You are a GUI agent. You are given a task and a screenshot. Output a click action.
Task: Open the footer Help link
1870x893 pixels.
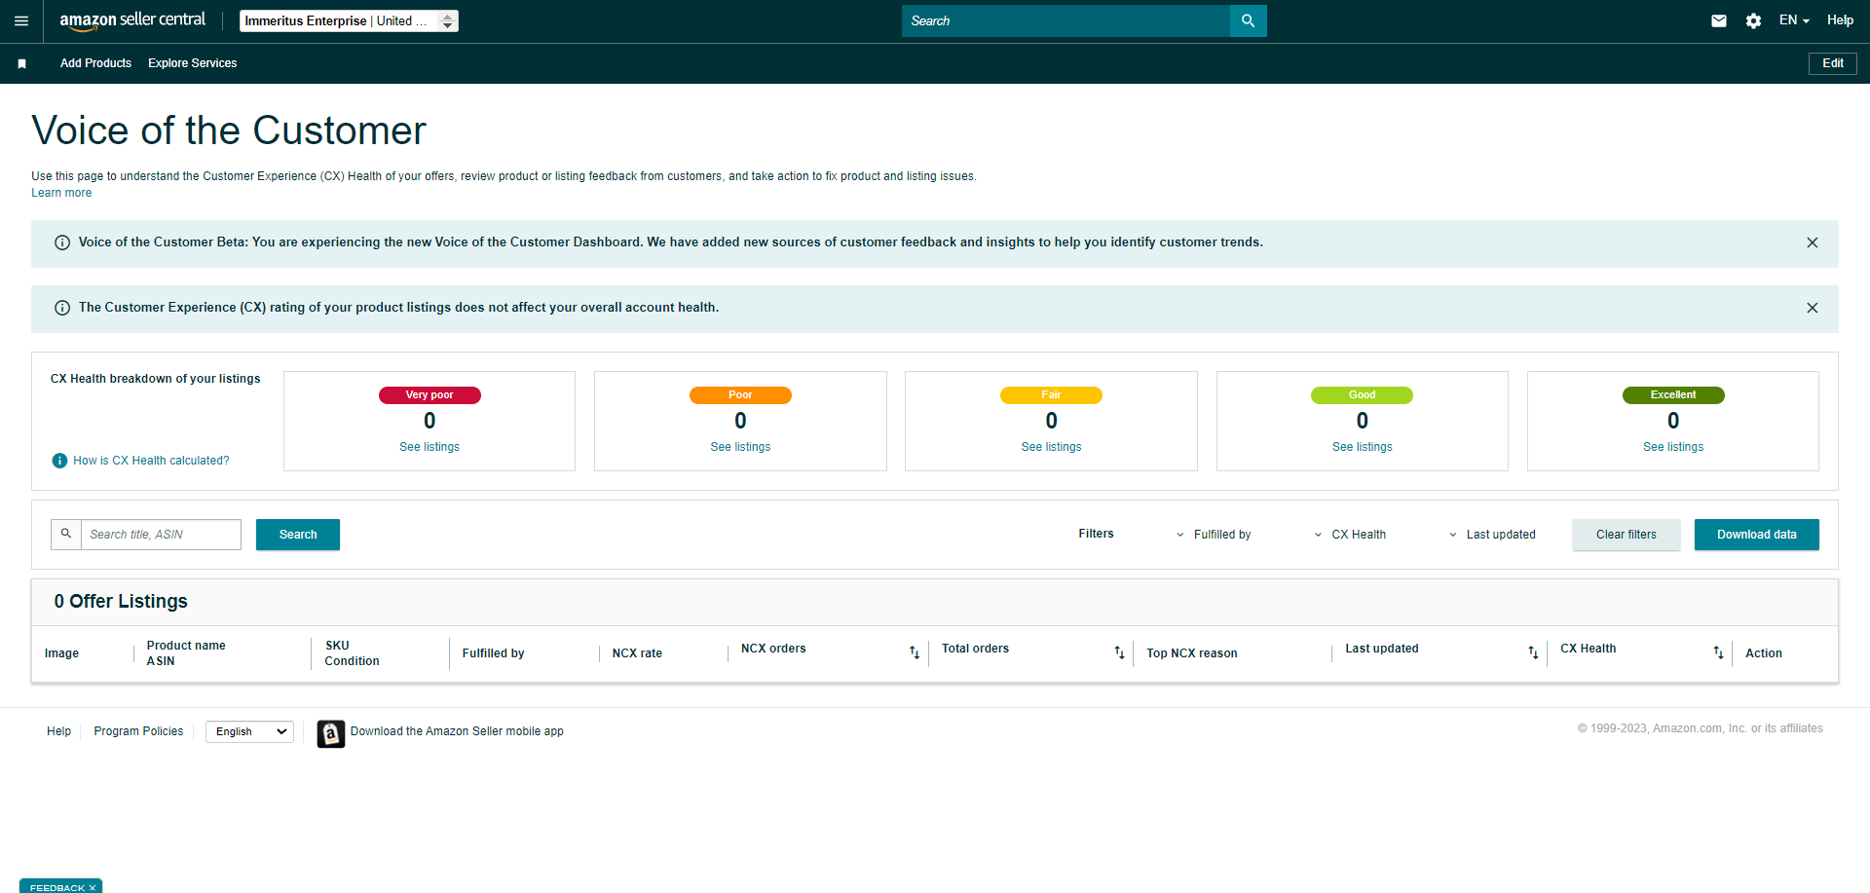(x=58, y=731)
